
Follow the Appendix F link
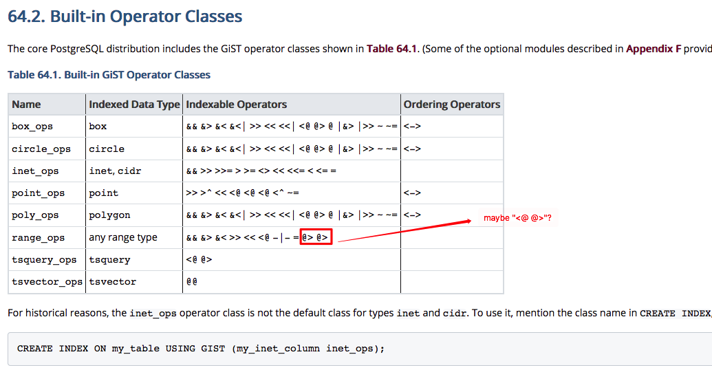tap(654, 49)
